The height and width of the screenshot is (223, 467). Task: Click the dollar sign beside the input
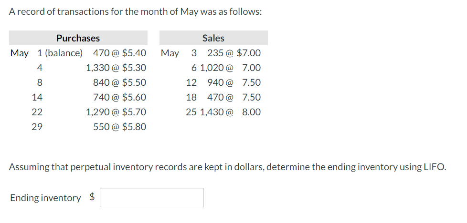93,198
